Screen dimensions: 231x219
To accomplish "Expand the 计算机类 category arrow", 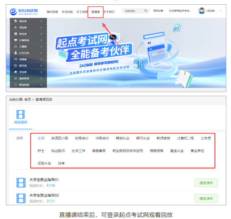I will pyautogui.click(x=41, y=40).
